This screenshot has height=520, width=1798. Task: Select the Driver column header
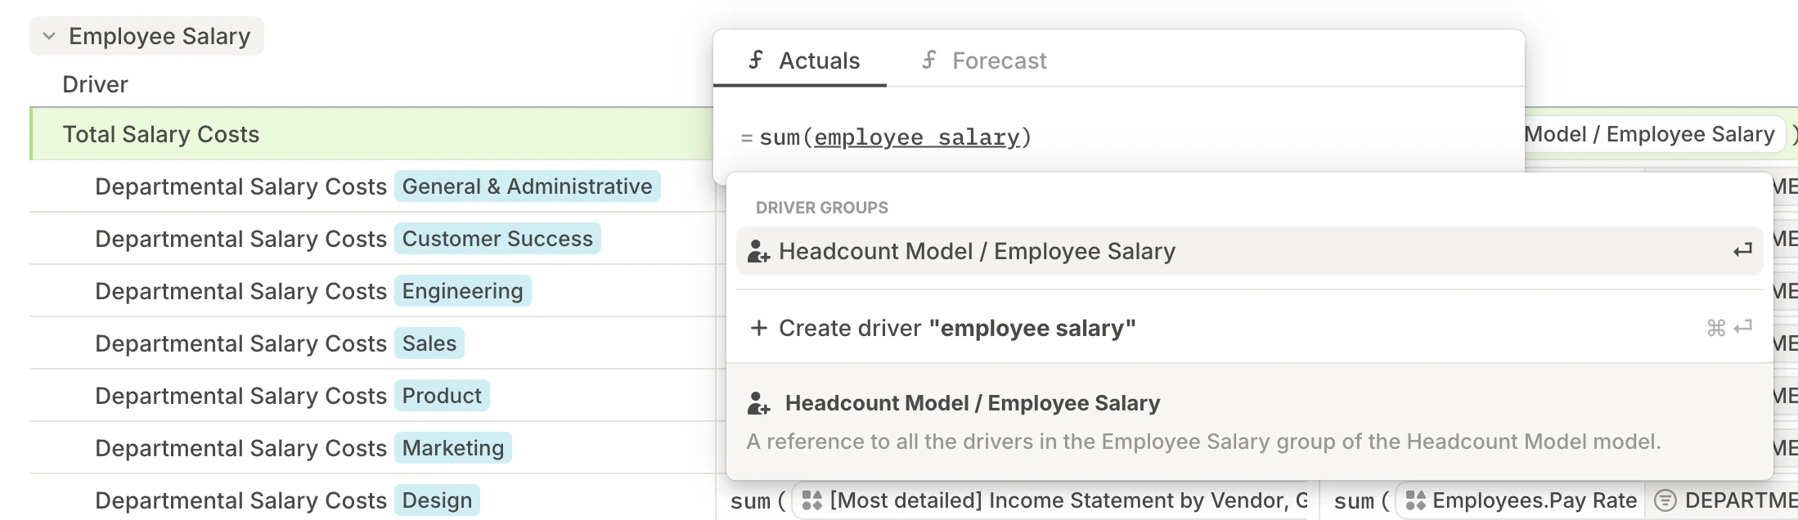click(x=95, y=84)
